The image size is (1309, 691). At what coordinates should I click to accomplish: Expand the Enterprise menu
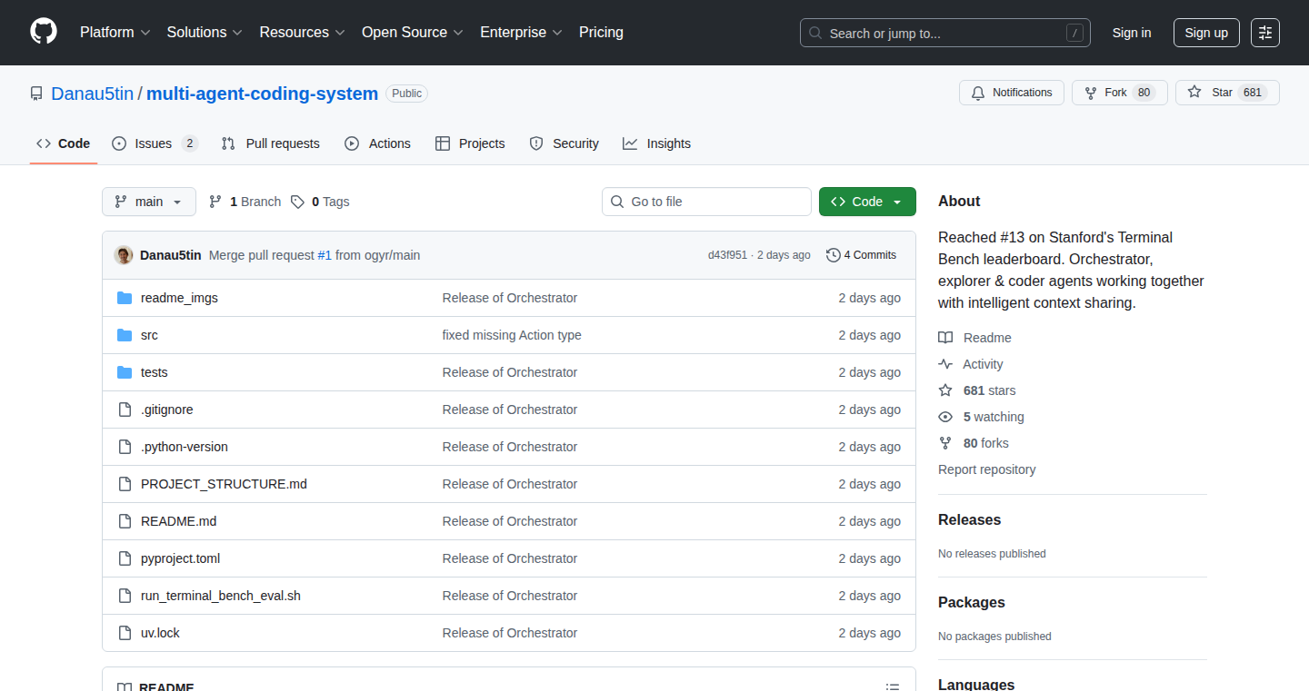tap(521, 32)
